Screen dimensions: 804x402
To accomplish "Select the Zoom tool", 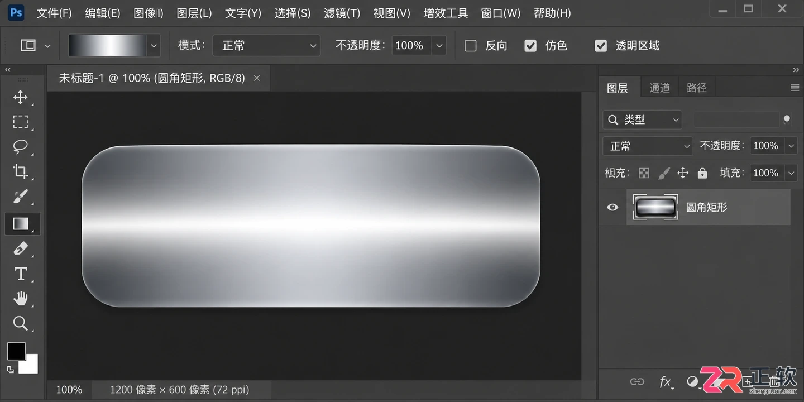I will point(21,323).
